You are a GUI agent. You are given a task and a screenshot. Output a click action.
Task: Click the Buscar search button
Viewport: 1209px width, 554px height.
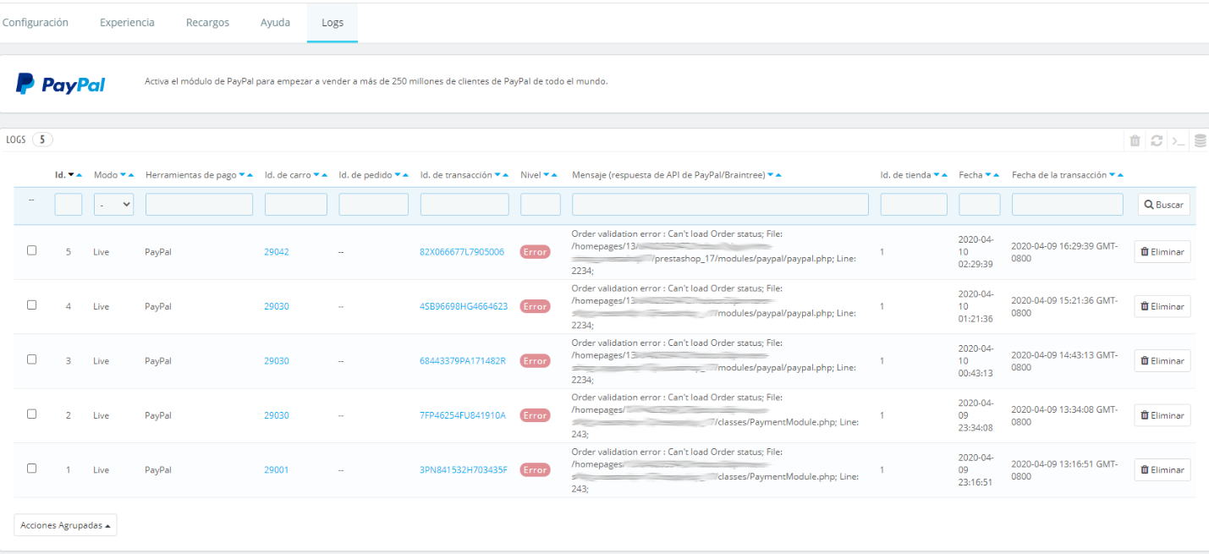pyautogui.click(x=1163, y=205)
